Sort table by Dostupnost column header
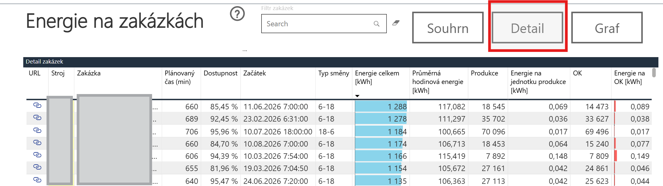Viewport: 663px width, 186px height. [220, 73]
